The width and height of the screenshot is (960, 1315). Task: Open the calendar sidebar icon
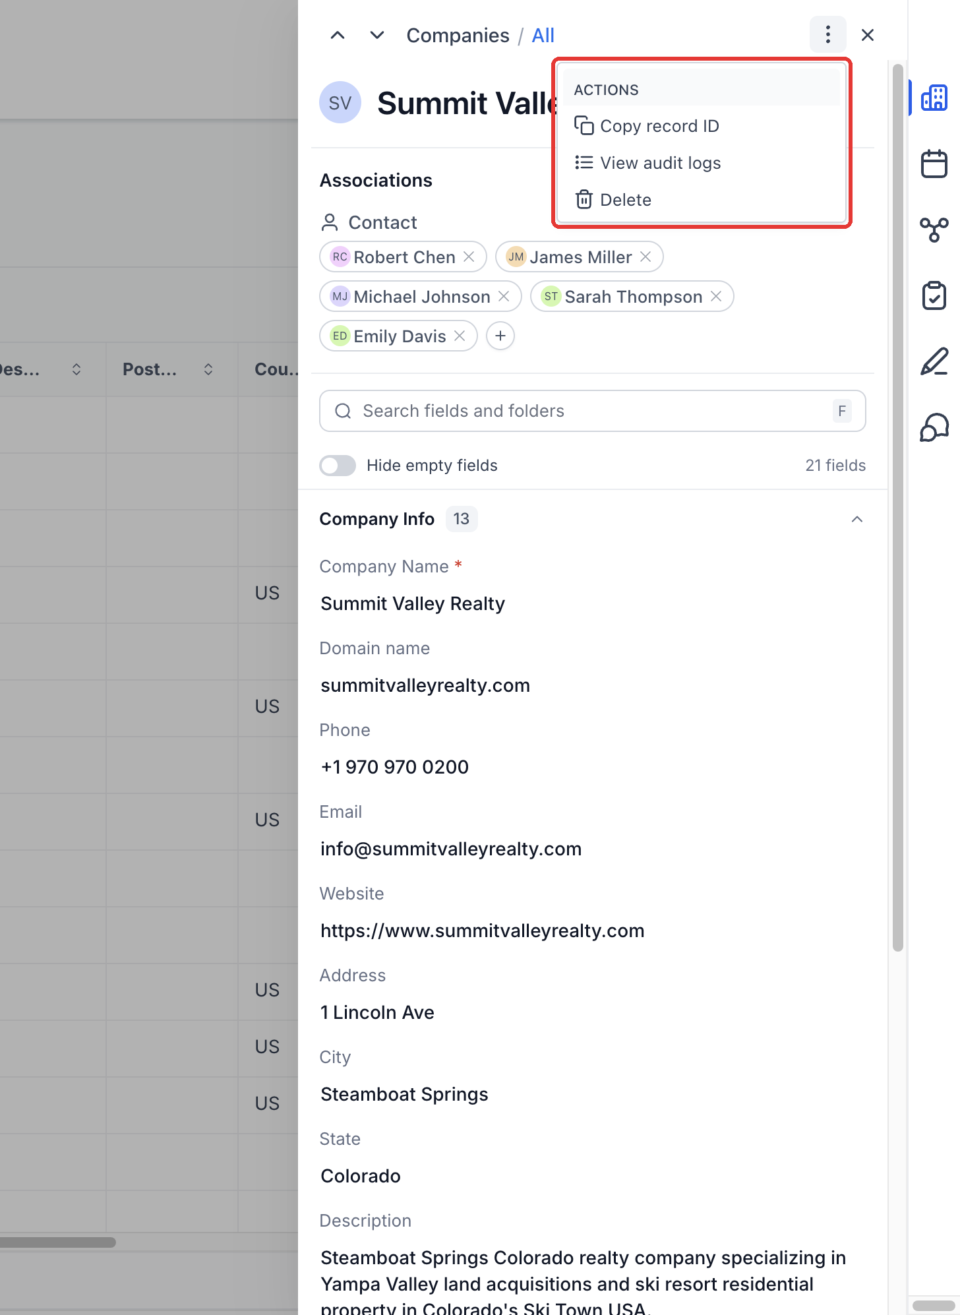tap(934, 164)
